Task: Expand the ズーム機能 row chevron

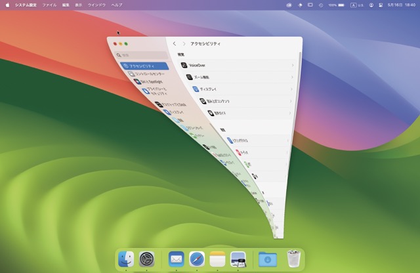Action: [x=292, y=77]
